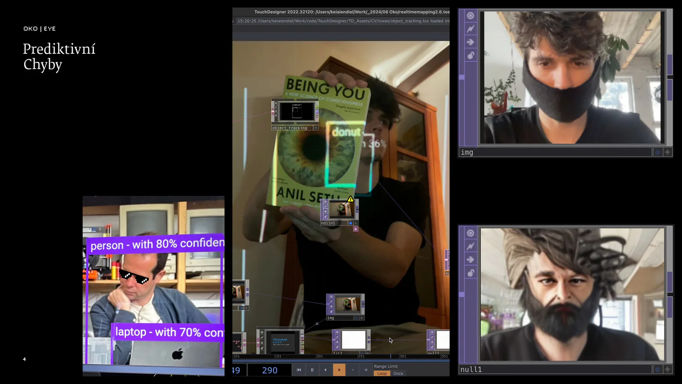Toggle Lock flag on large img node
This screenshot has width=682, height=384.
[471, 55]
